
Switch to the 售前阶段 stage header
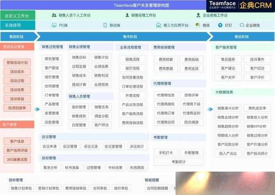pos(18,37)
